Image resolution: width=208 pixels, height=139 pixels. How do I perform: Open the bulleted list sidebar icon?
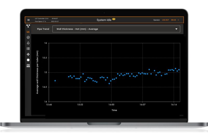point(28,49)
